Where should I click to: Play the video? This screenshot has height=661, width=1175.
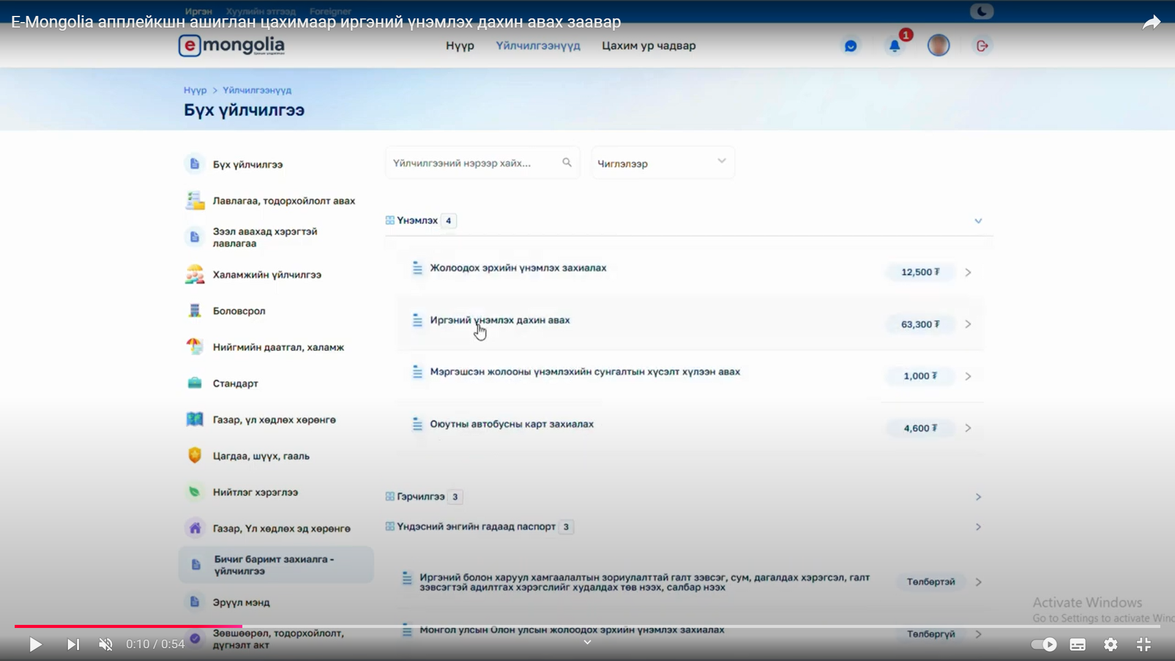pyautogui.click(x=35, y=644)
